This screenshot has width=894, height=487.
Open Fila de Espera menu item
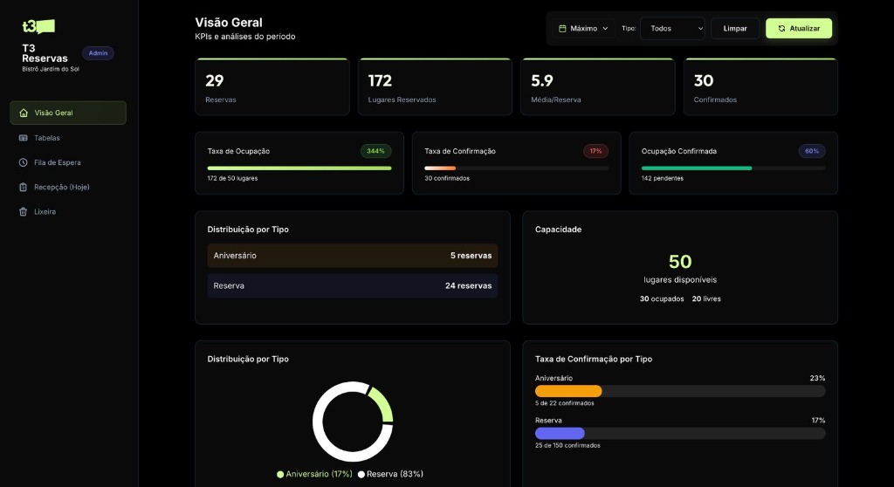point(58,162)
